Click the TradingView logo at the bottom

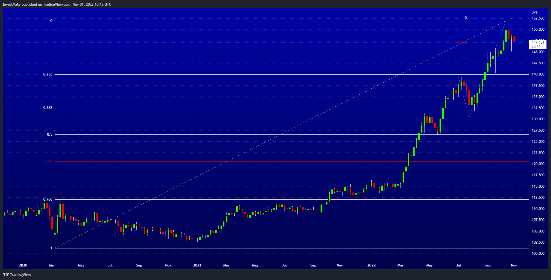coord(17,275)
